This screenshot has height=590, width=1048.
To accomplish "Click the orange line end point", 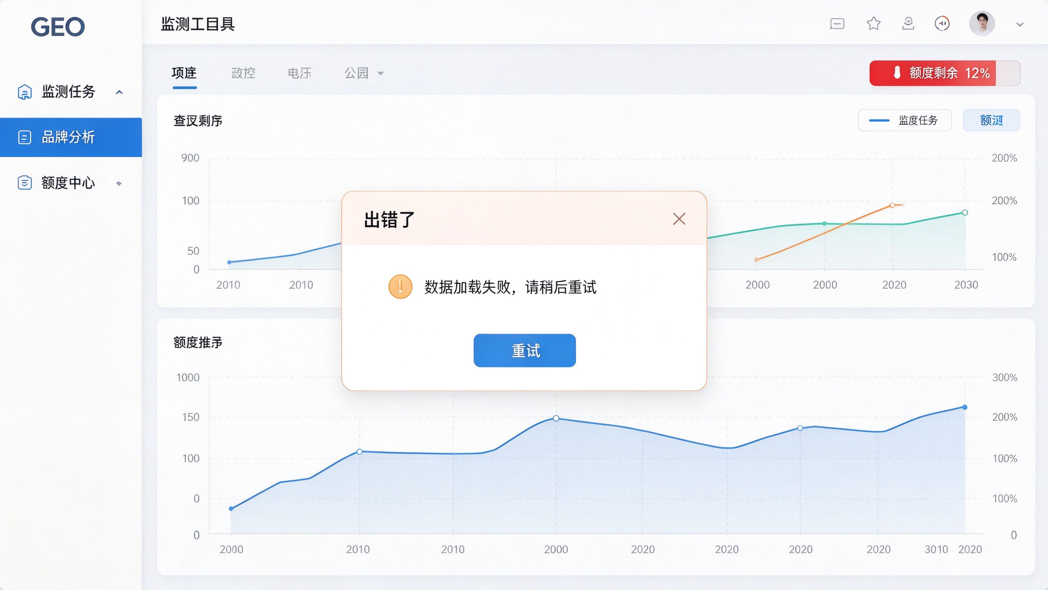I will coord(892,205).
